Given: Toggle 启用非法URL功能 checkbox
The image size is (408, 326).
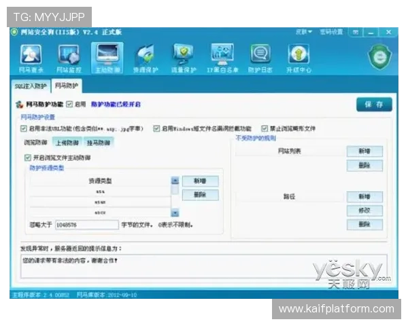Looking at the screenshot, I should click(23, 128).
